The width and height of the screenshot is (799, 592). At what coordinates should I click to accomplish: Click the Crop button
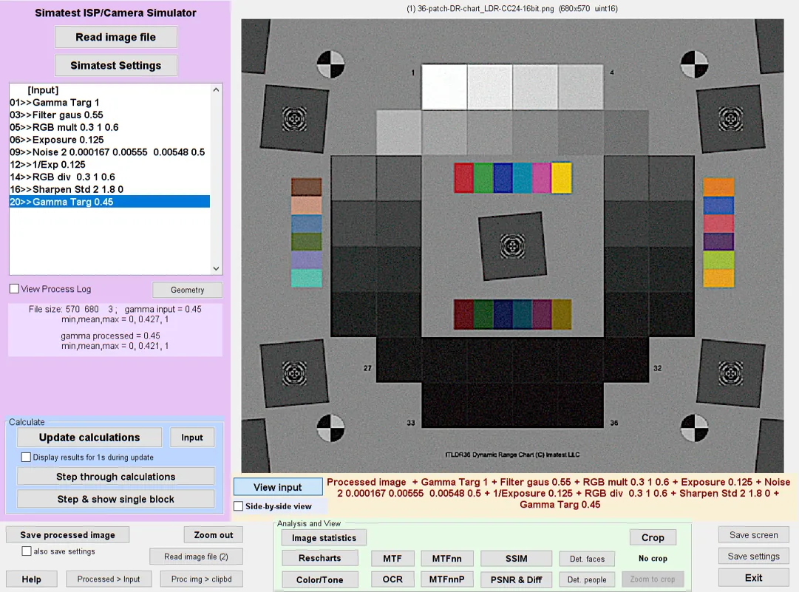(x=652, y=537)
